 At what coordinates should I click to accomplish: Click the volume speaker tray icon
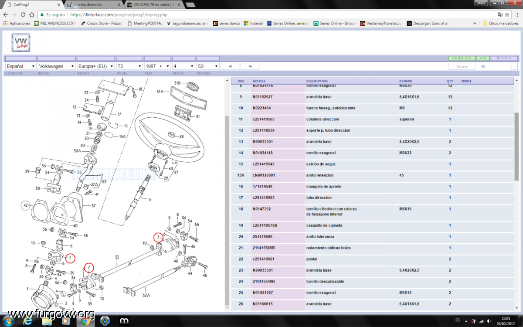click(x=489, y=321)
